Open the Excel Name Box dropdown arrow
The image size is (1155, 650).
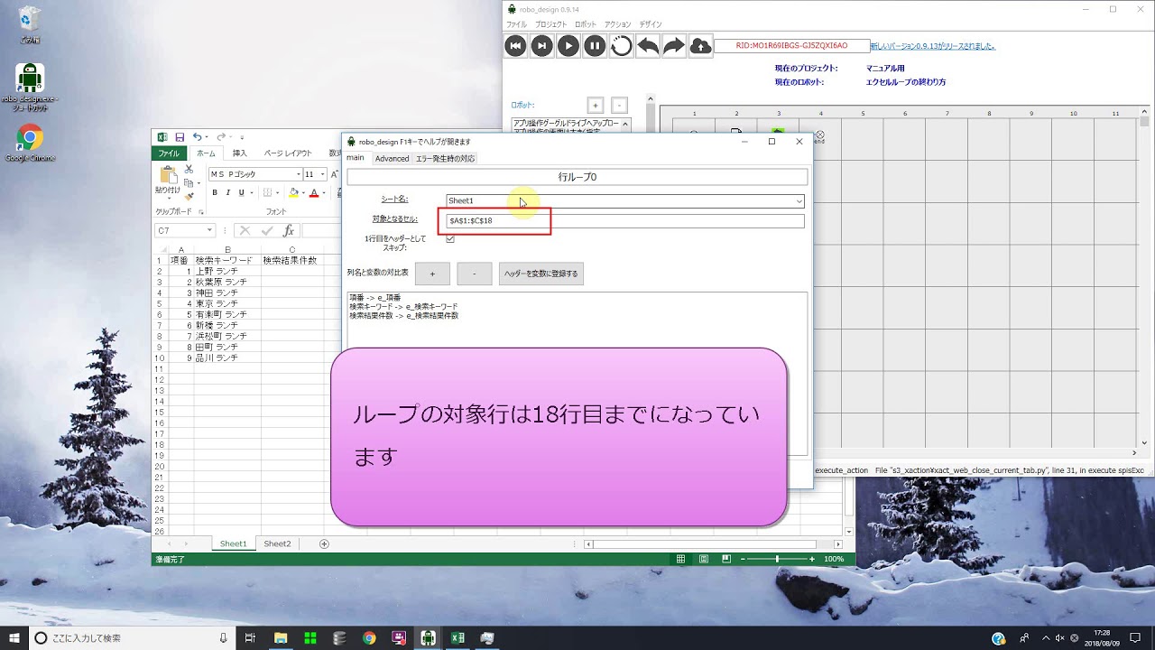209,231
